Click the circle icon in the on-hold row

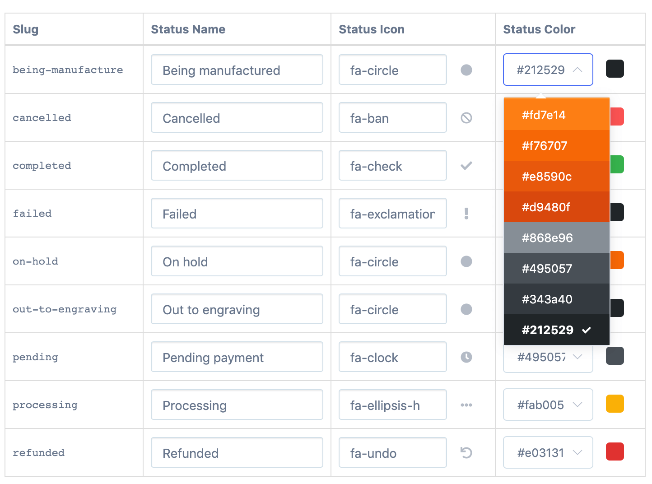pos(466,261)
